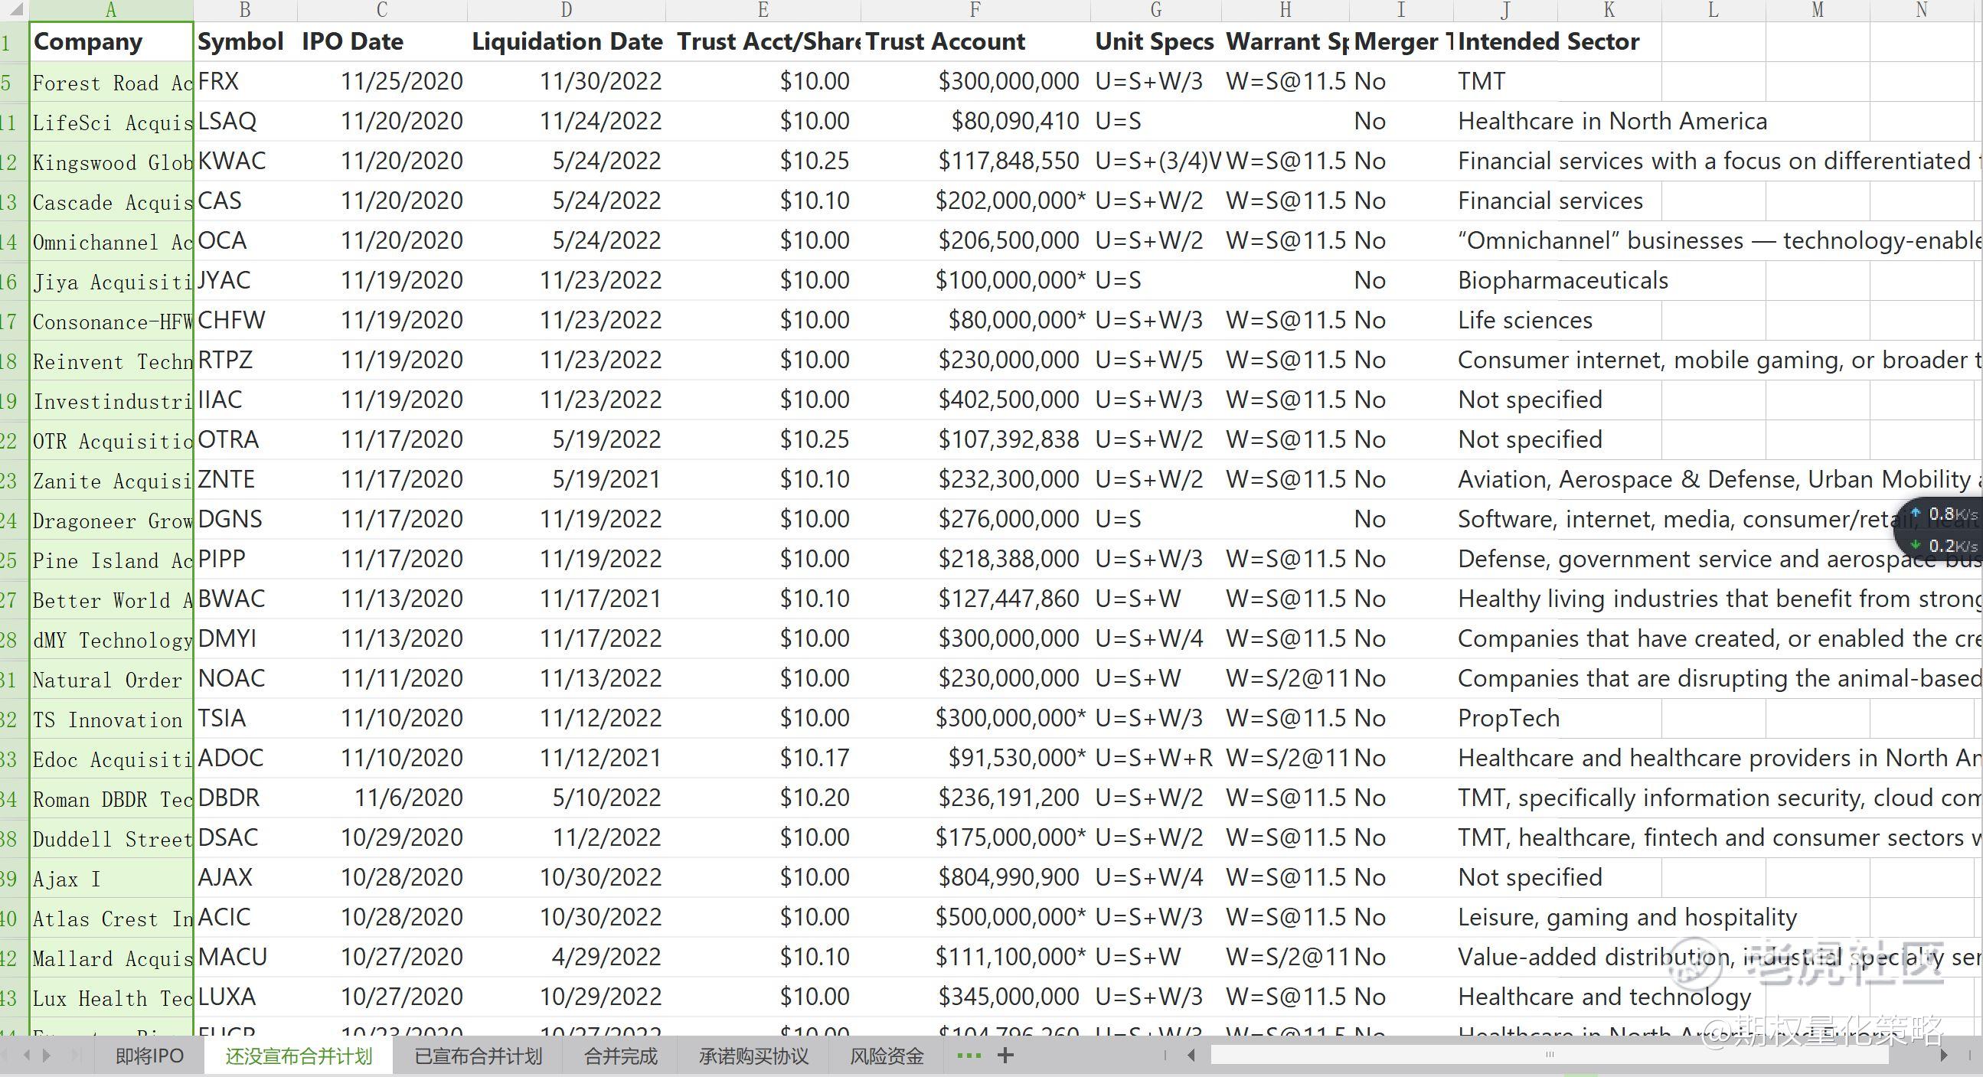The image size is (1983, 1077).
Task: Open the 风险资金 sheet tab
Action: tap(887, 1056)
